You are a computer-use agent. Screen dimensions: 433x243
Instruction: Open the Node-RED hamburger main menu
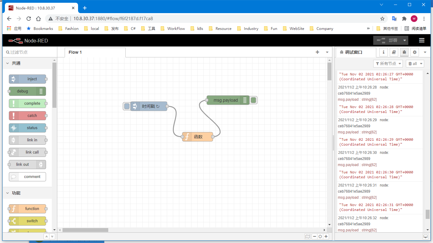[422, 40]
